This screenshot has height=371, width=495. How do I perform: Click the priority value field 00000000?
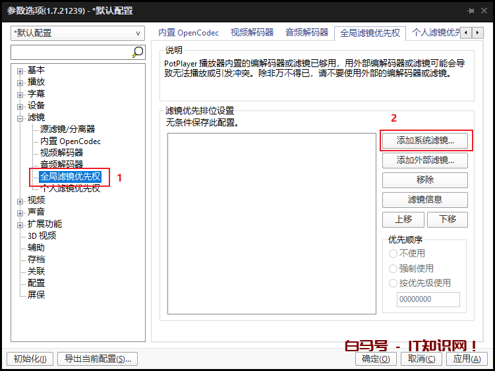pos(428,299)
